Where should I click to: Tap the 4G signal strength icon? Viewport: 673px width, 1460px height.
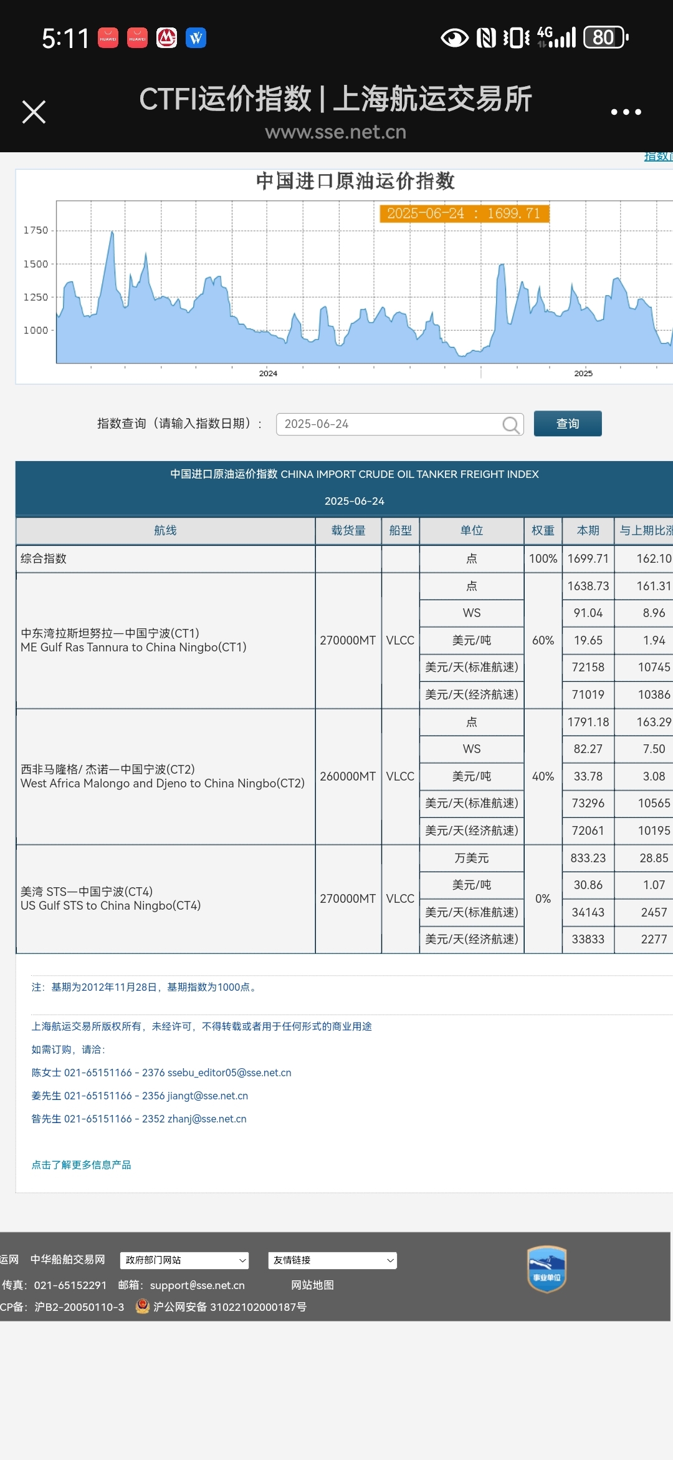point(556,37)
